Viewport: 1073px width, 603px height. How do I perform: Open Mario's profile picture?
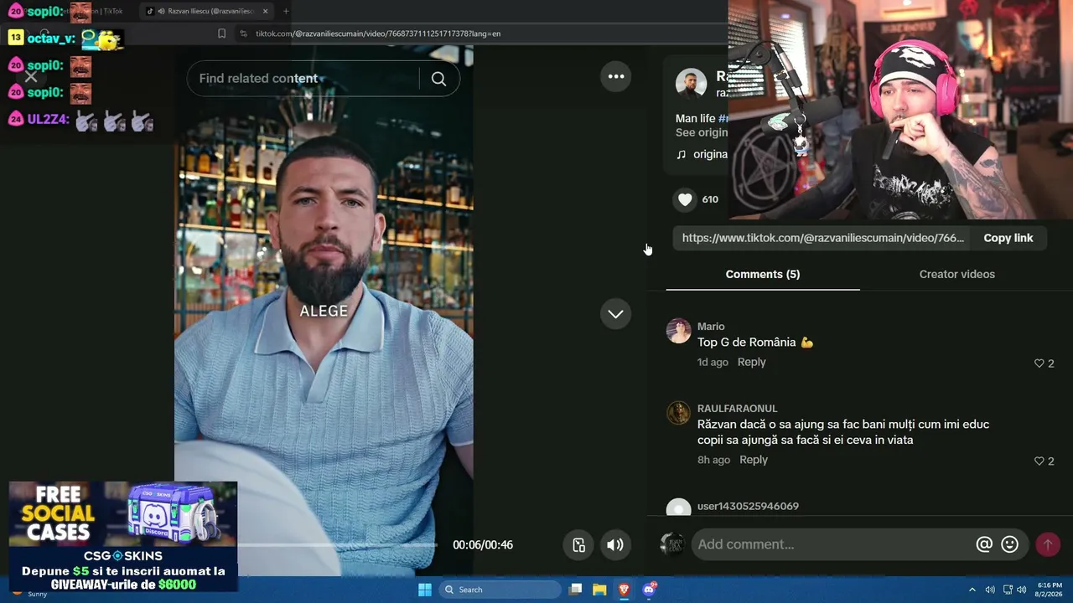(x=678, y=331)
